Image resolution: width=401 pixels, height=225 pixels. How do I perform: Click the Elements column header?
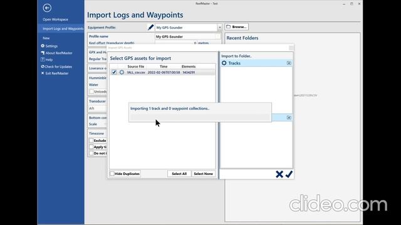(189, 66)
